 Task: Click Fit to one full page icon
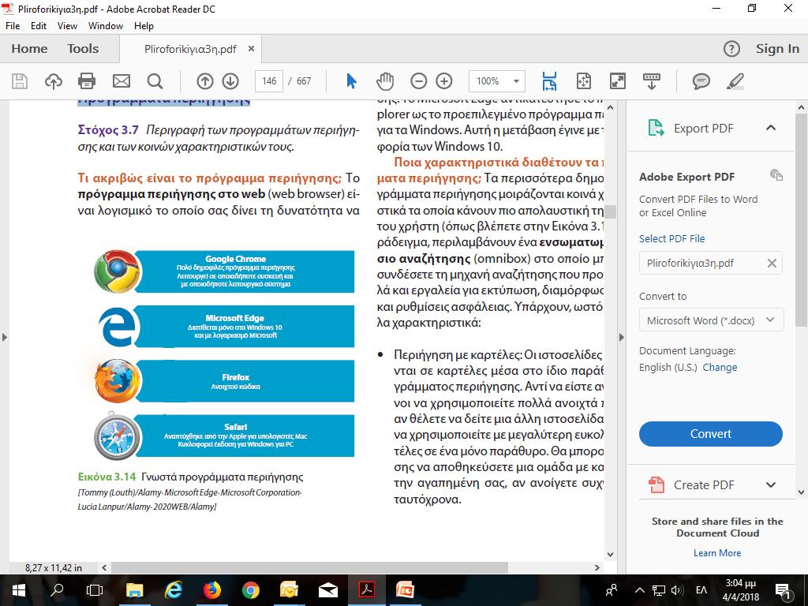tap(583, 81)
